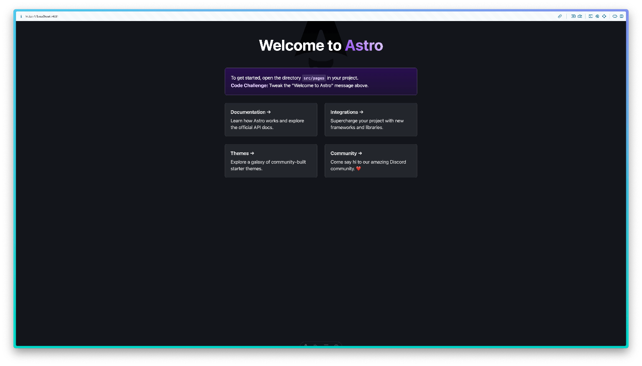Take a screenshot using the camera icon
The image size is (642, 366).
pos(580,16)
